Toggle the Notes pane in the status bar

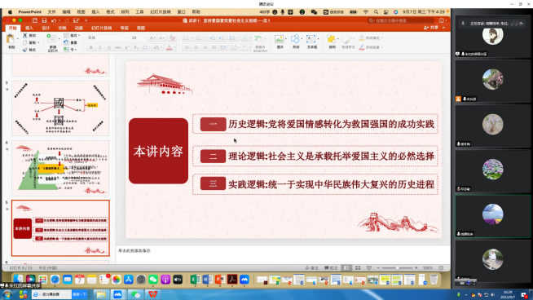coord(311,268)
